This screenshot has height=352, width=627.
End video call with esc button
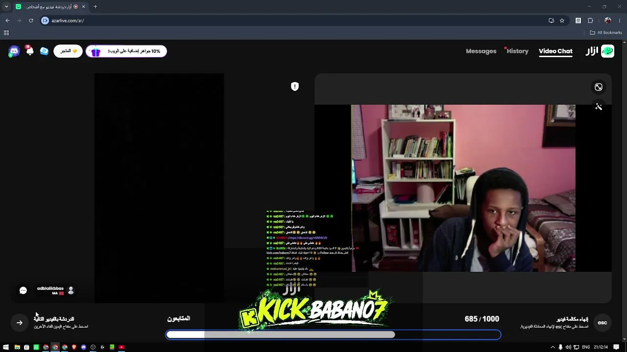[x=603, y=323]
